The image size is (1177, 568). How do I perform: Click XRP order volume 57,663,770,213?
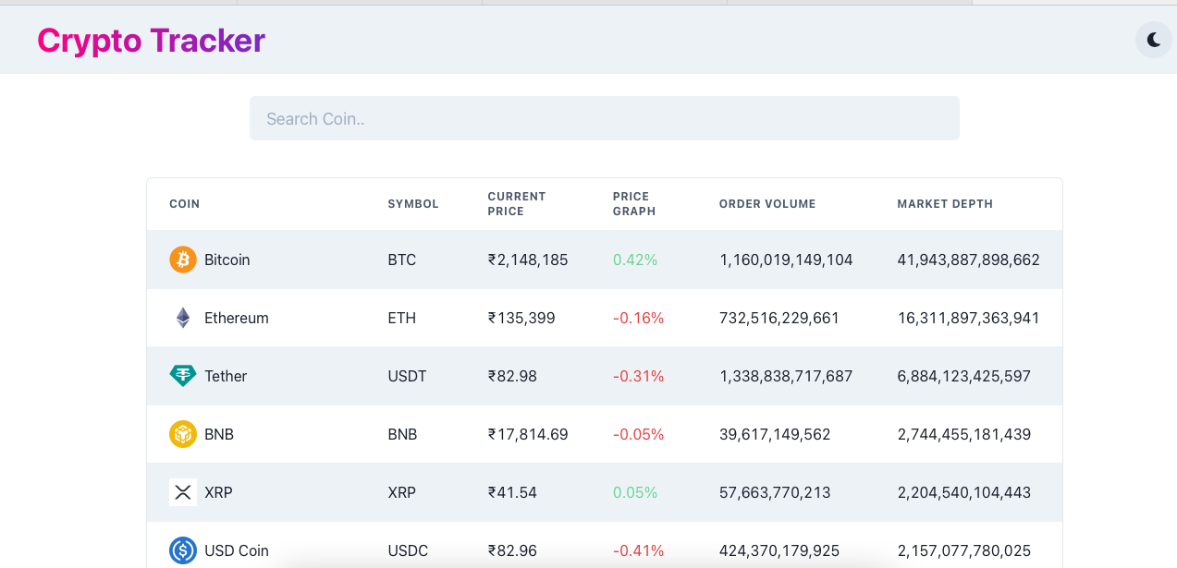(x=775, y=492)
